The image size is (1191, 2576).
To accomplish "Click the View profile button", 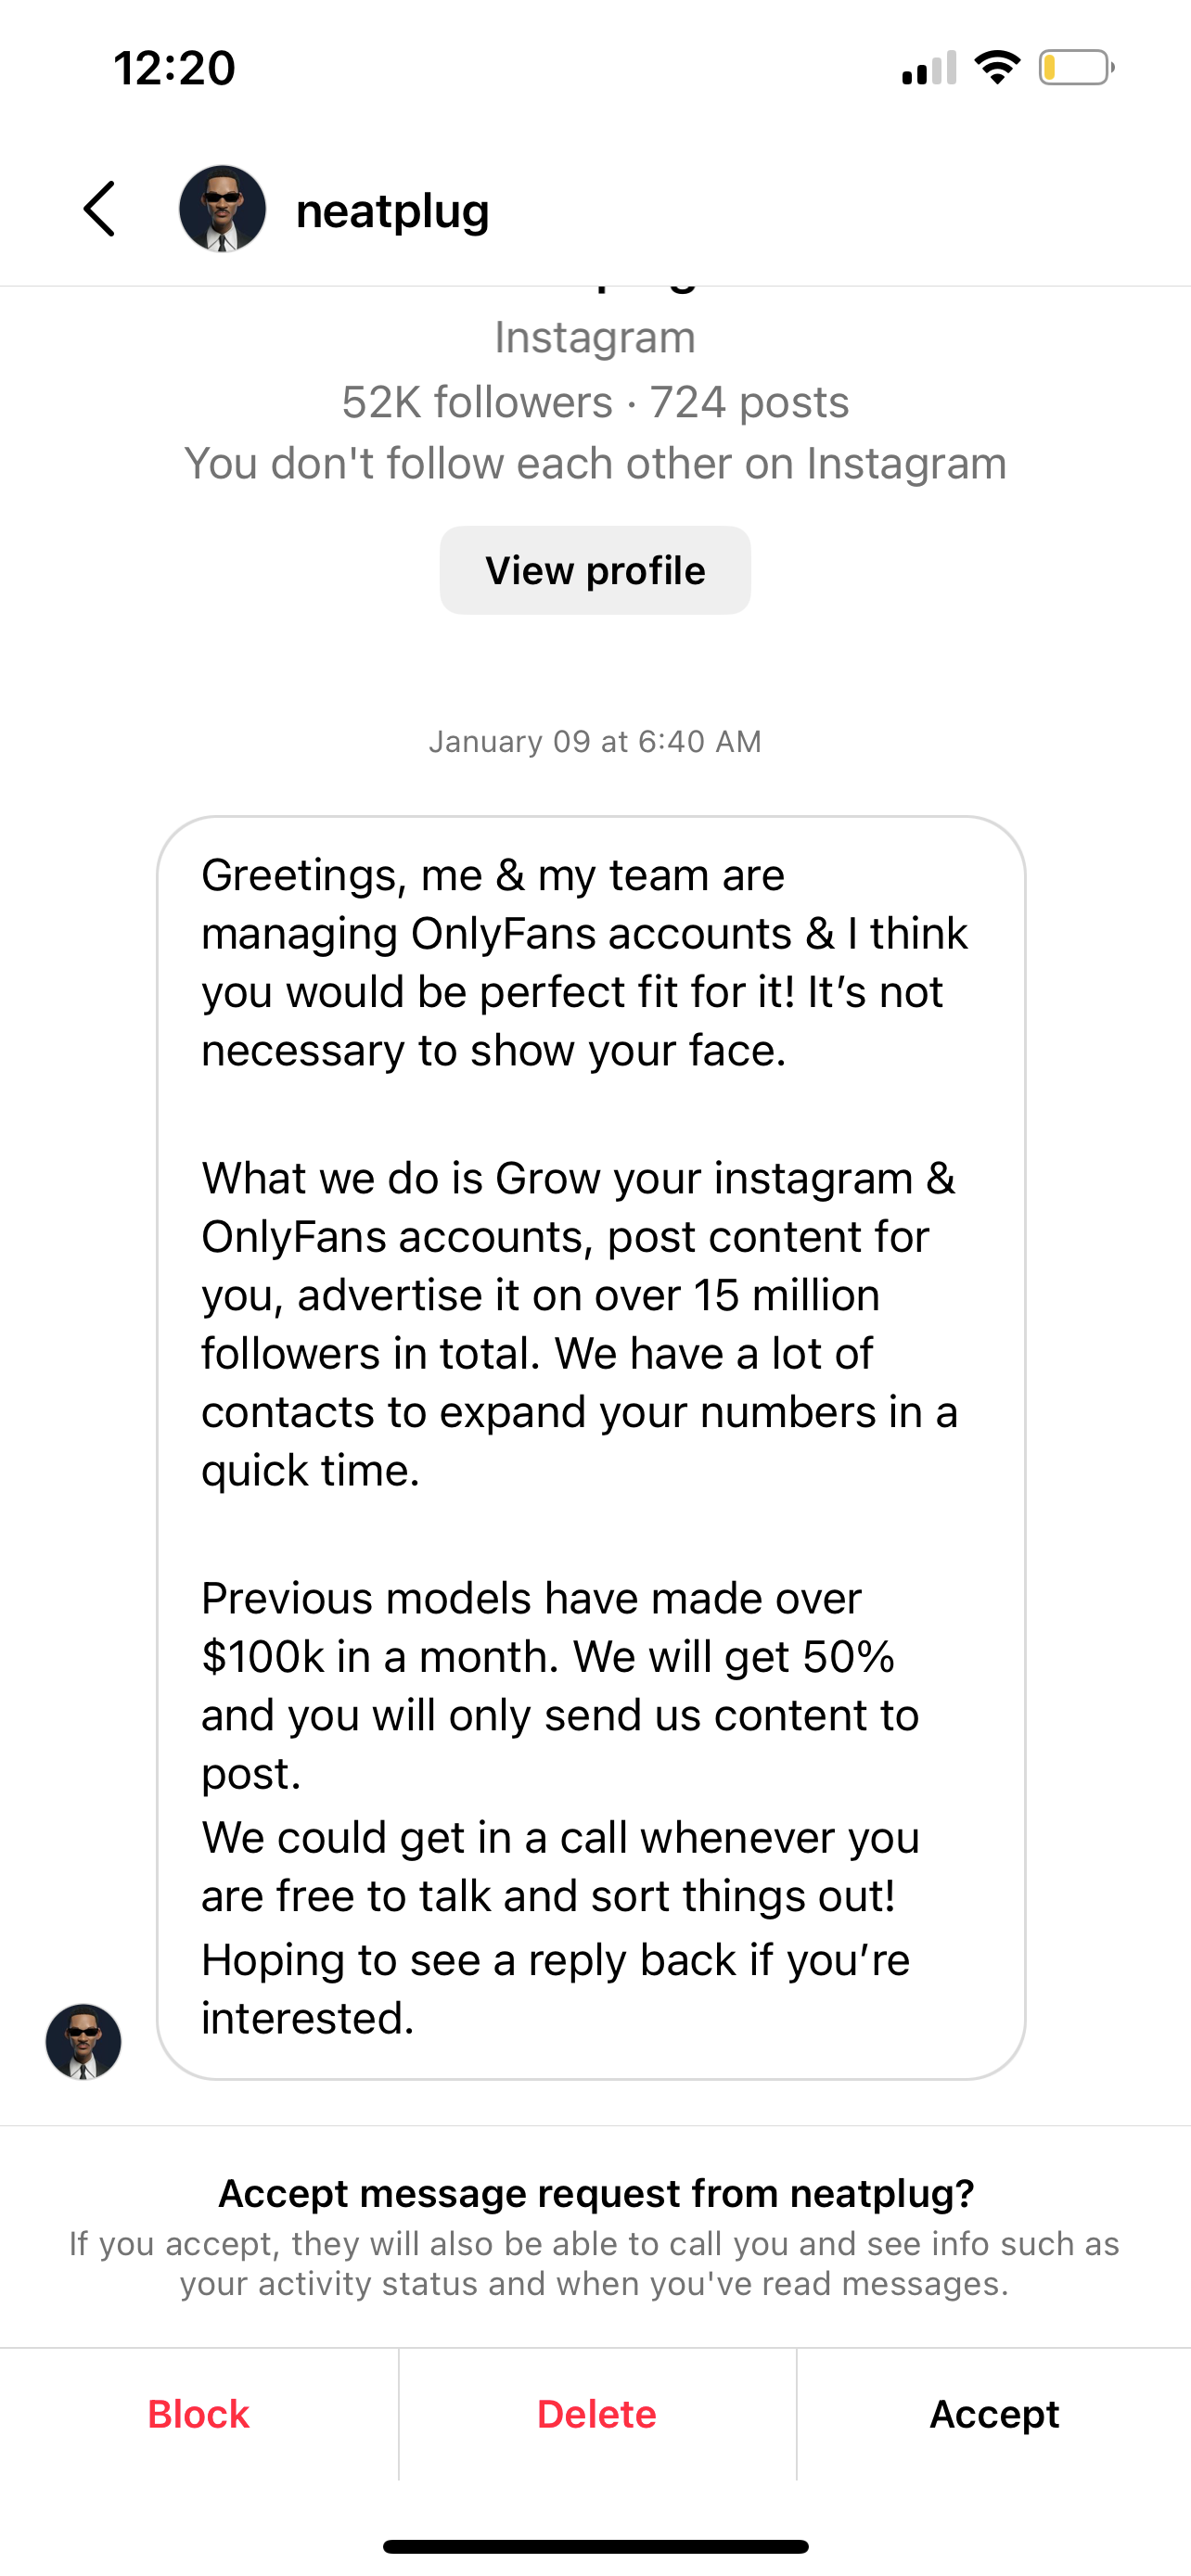I will click(595, 570).
